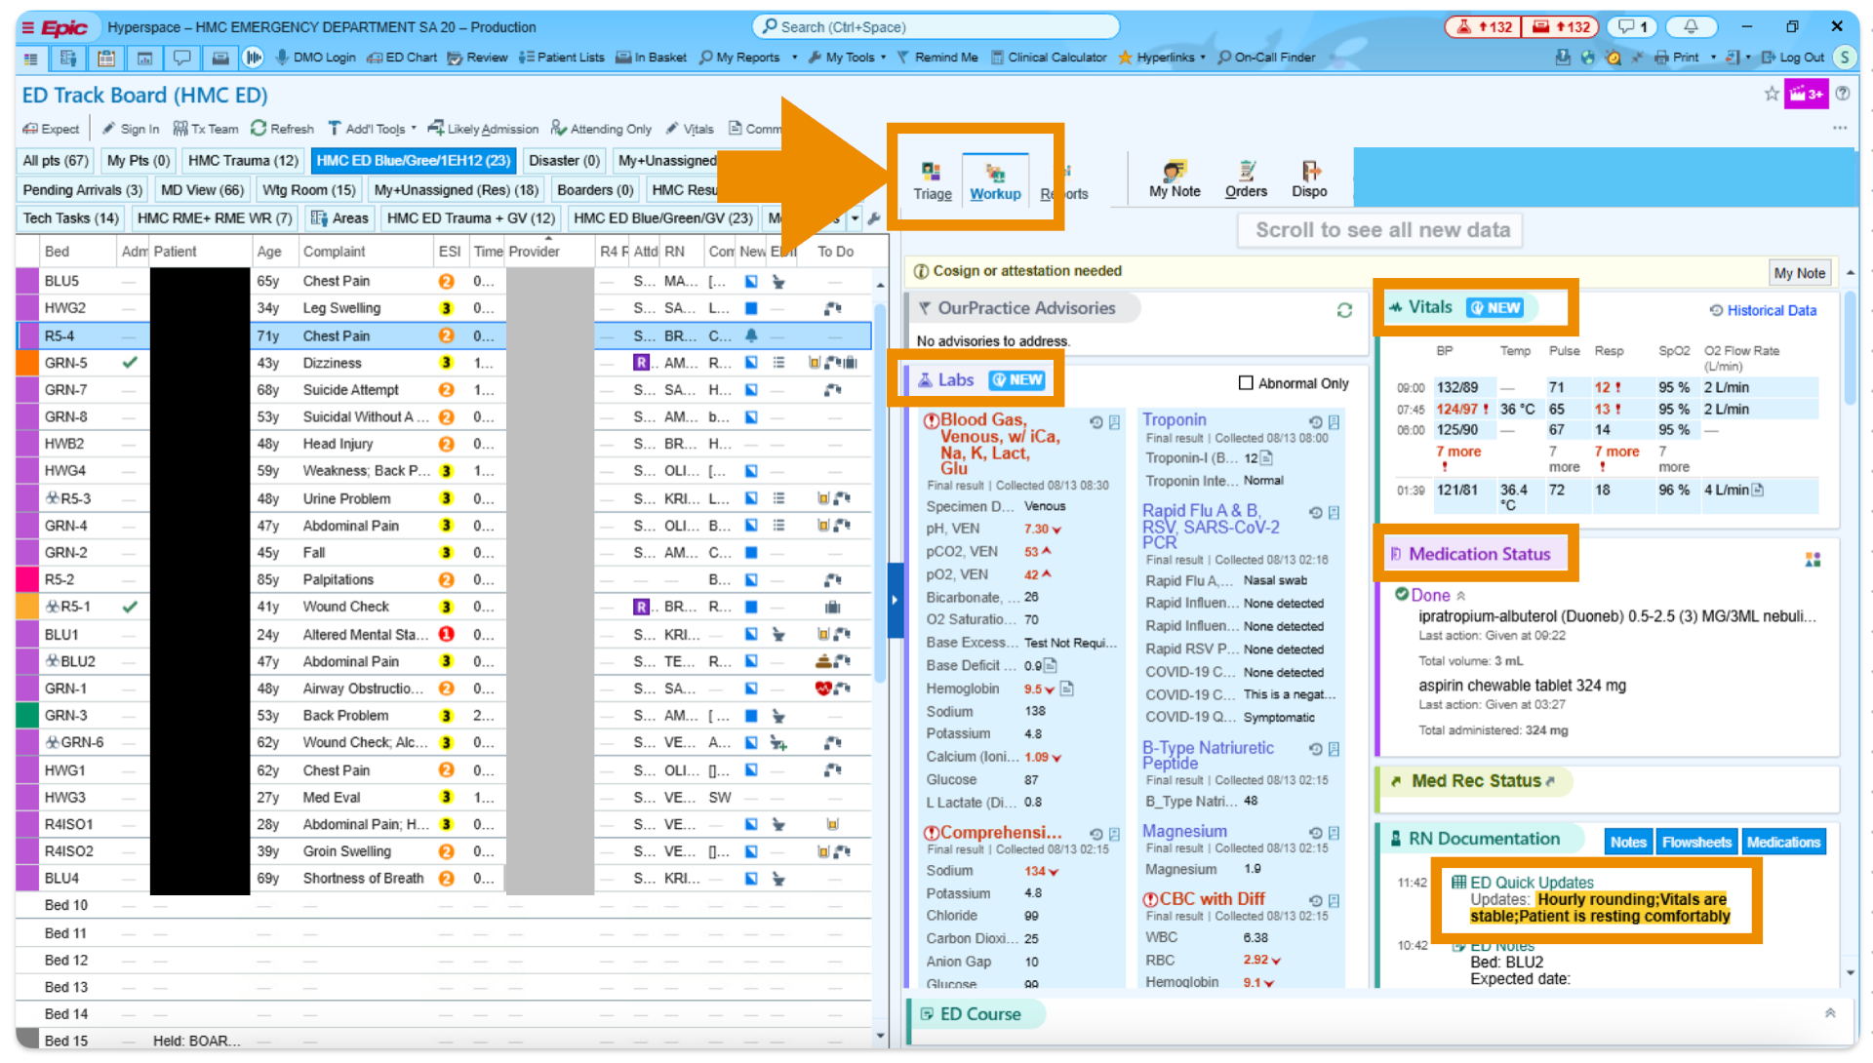Check the Abnormal Only checkbox

click(x=1246, y=383)
